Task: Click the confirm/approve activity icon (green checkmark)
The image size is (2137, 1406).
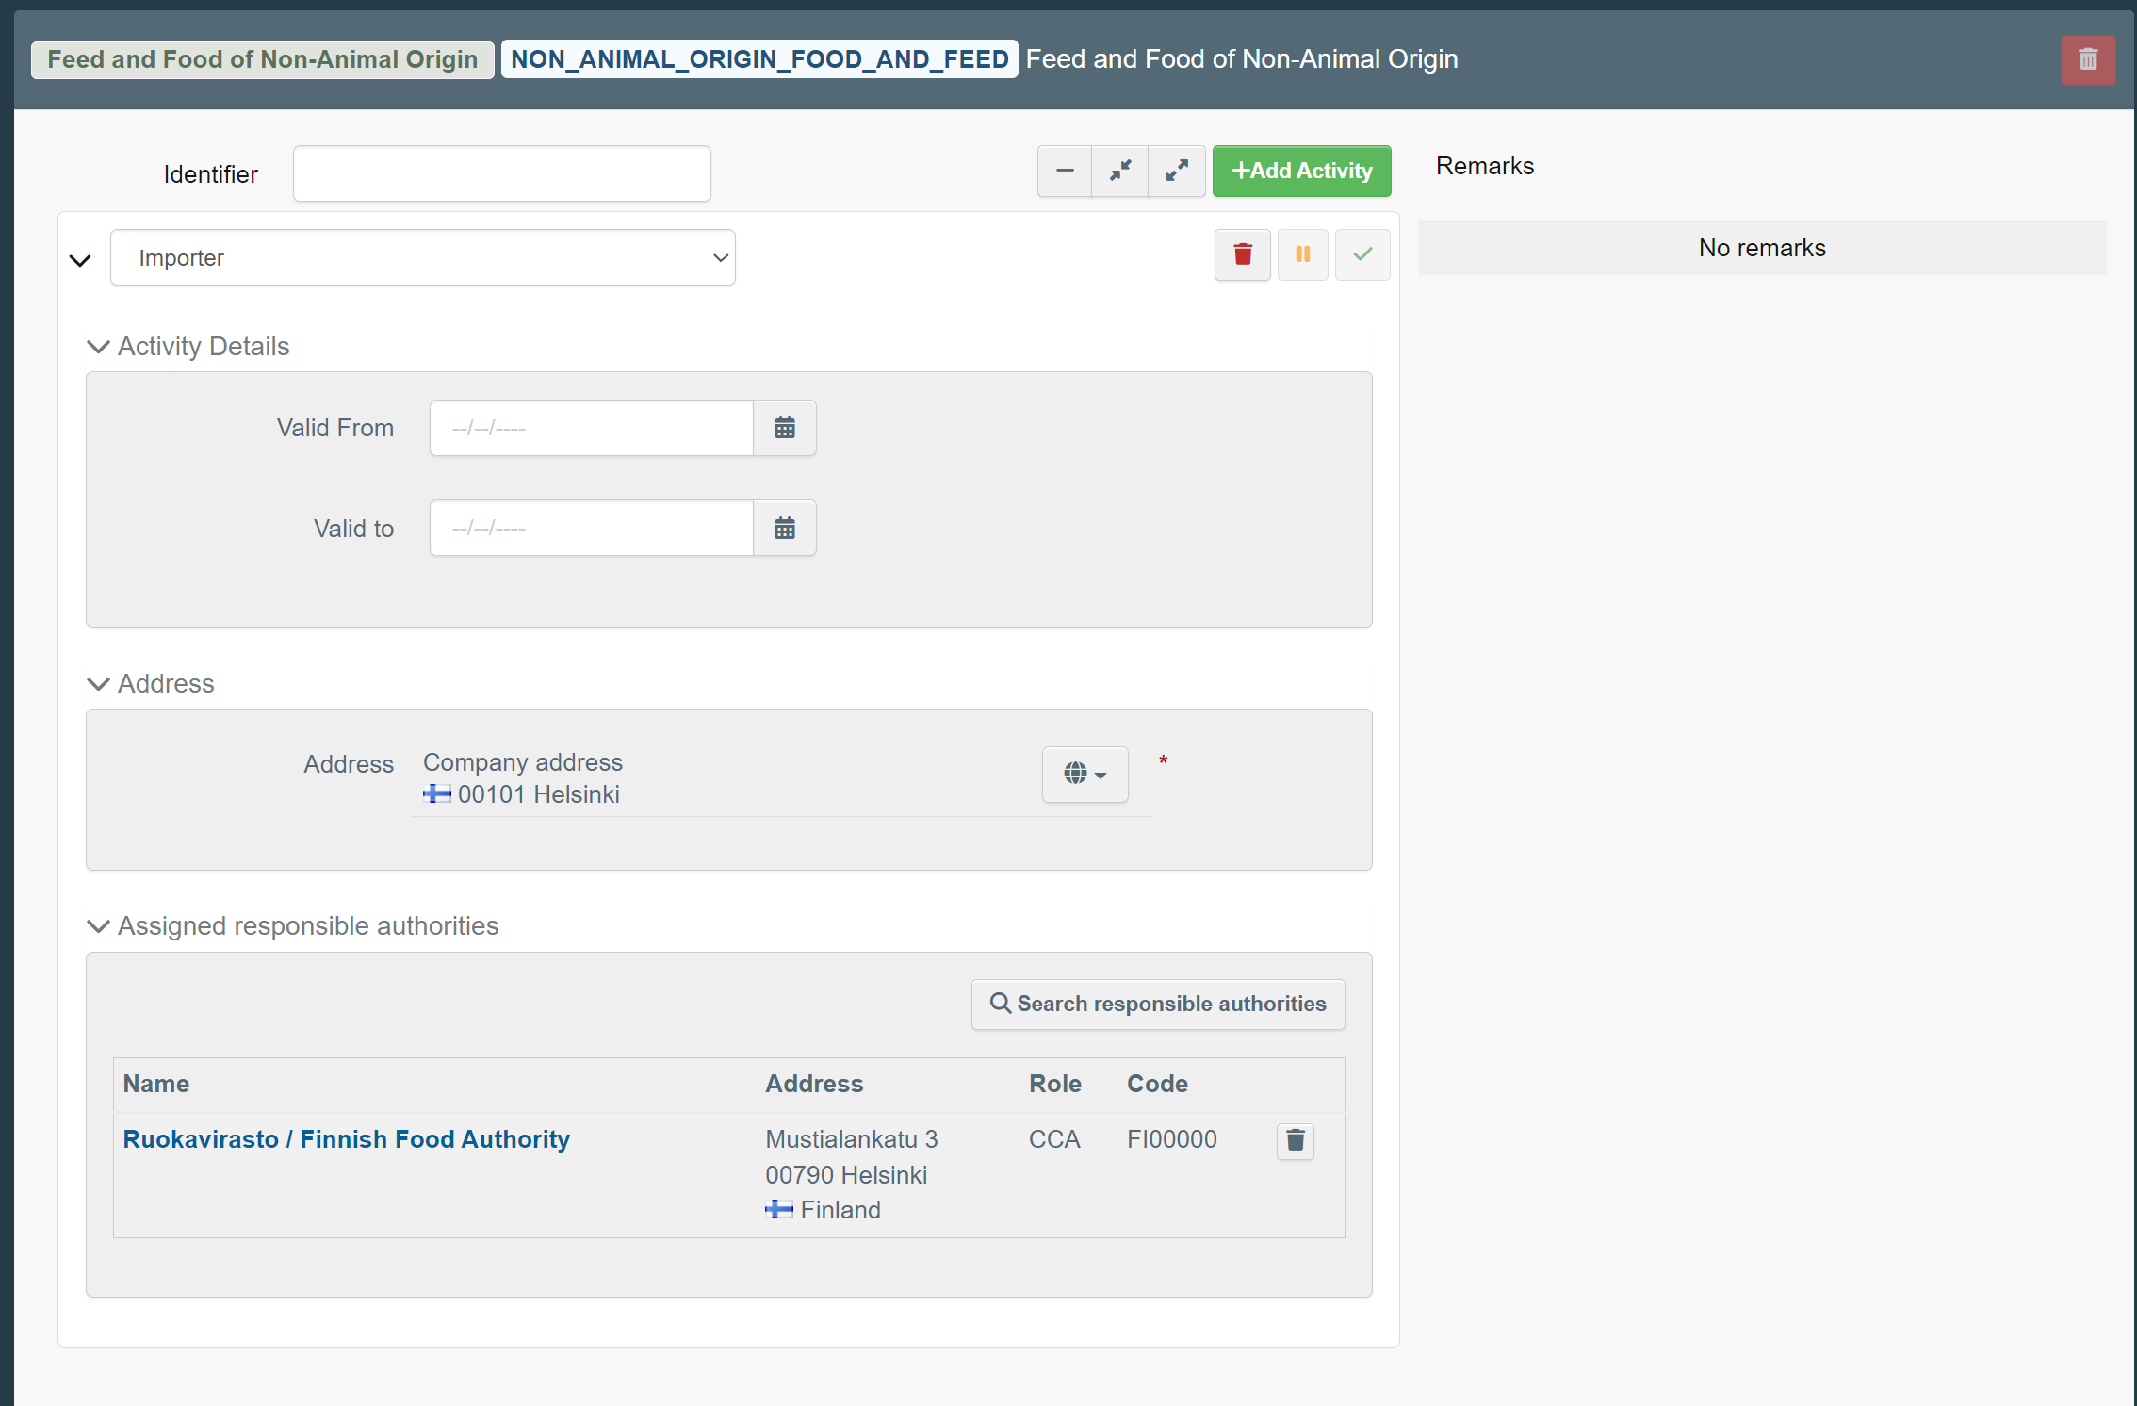Action: tap(1363, 255)
